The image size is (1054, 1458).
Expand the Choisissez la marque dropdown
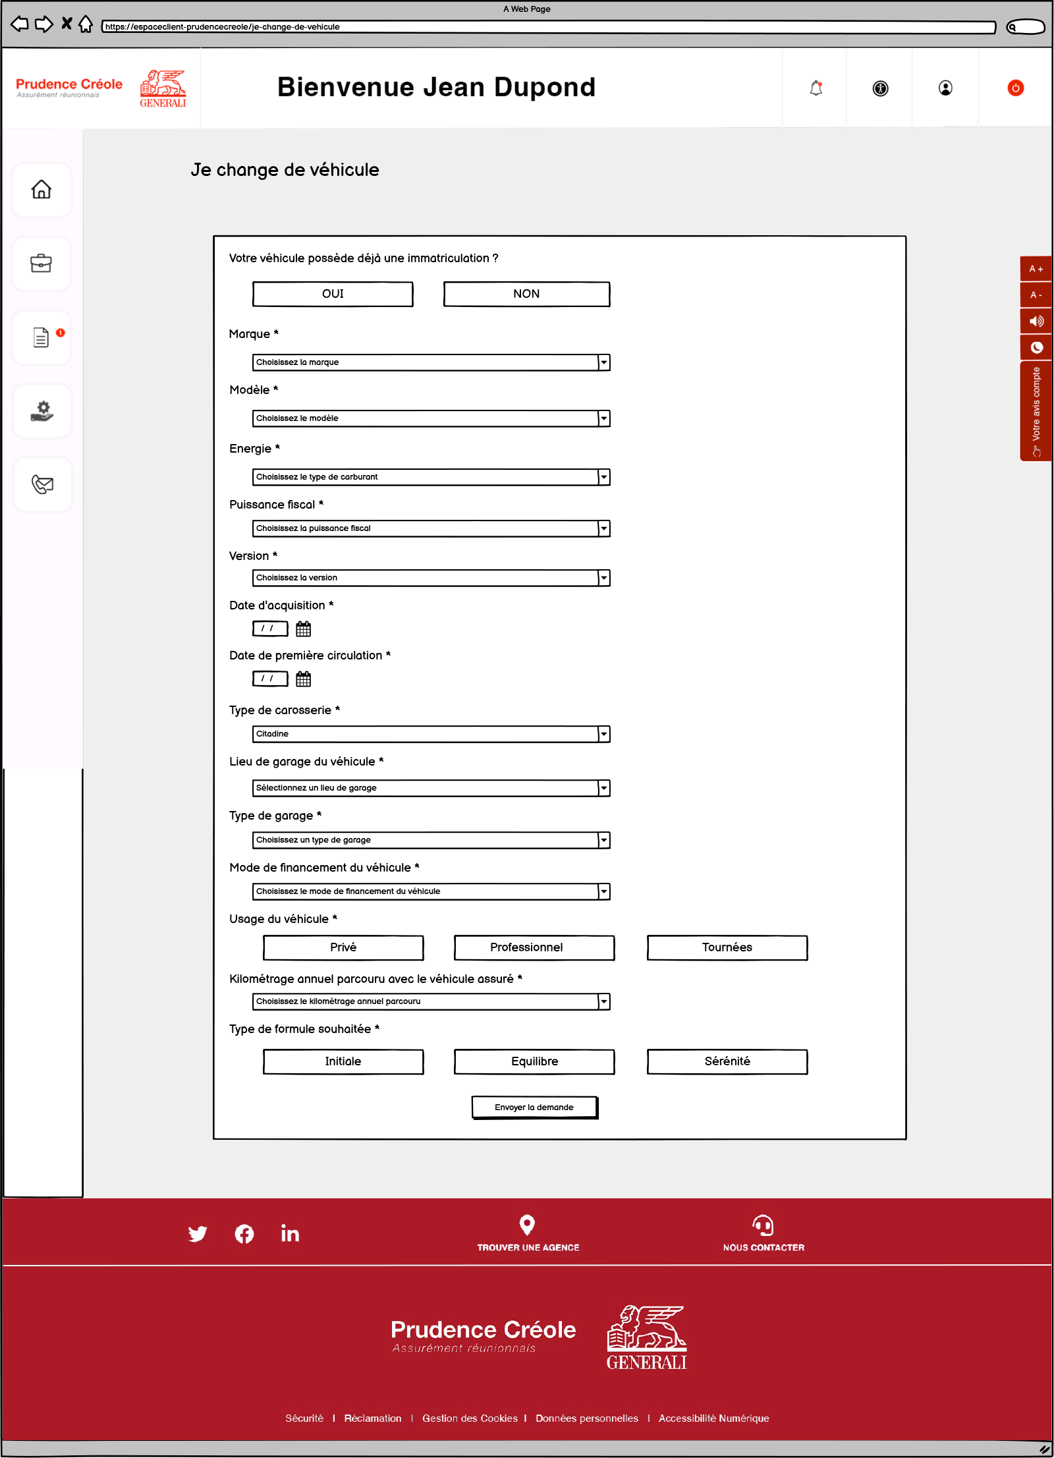431,362
